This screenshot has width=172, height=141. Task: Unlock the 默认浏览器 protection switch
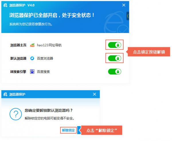(x=114, y=58)
